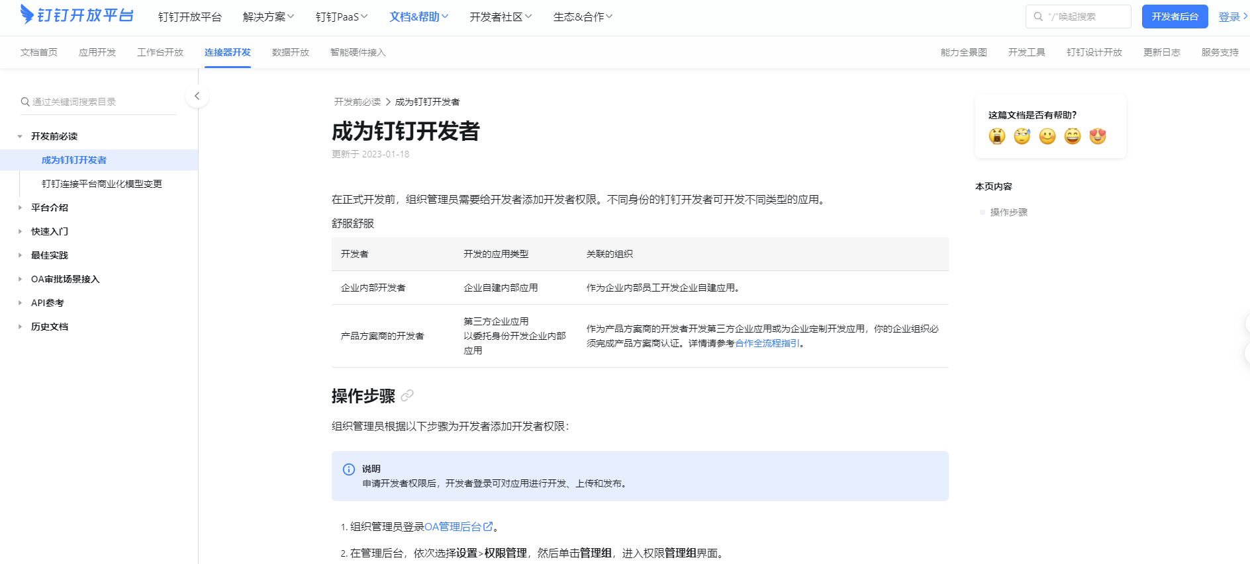Open 钉钉设计开放 link
Screen dimensions: 1250x564
pyautogui.click(x=1094, y=52)
